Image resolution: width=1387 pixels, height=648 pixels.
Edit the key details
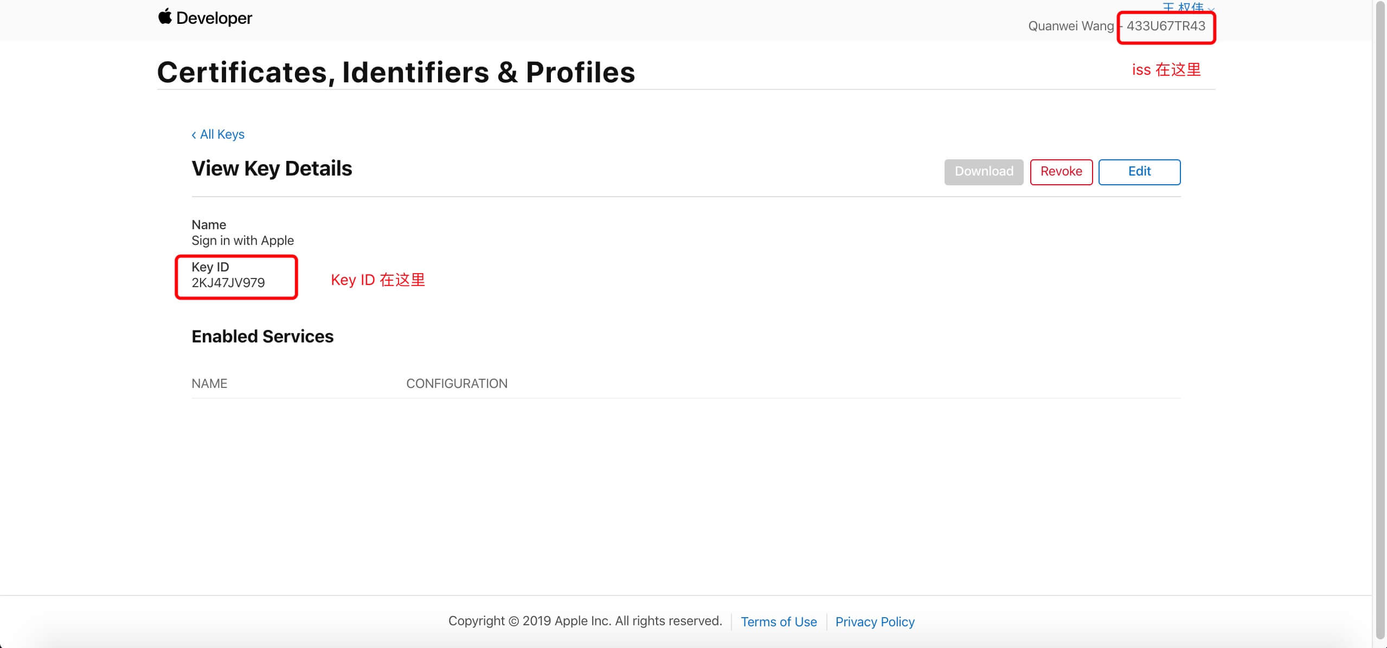(x=1139, y=172)
